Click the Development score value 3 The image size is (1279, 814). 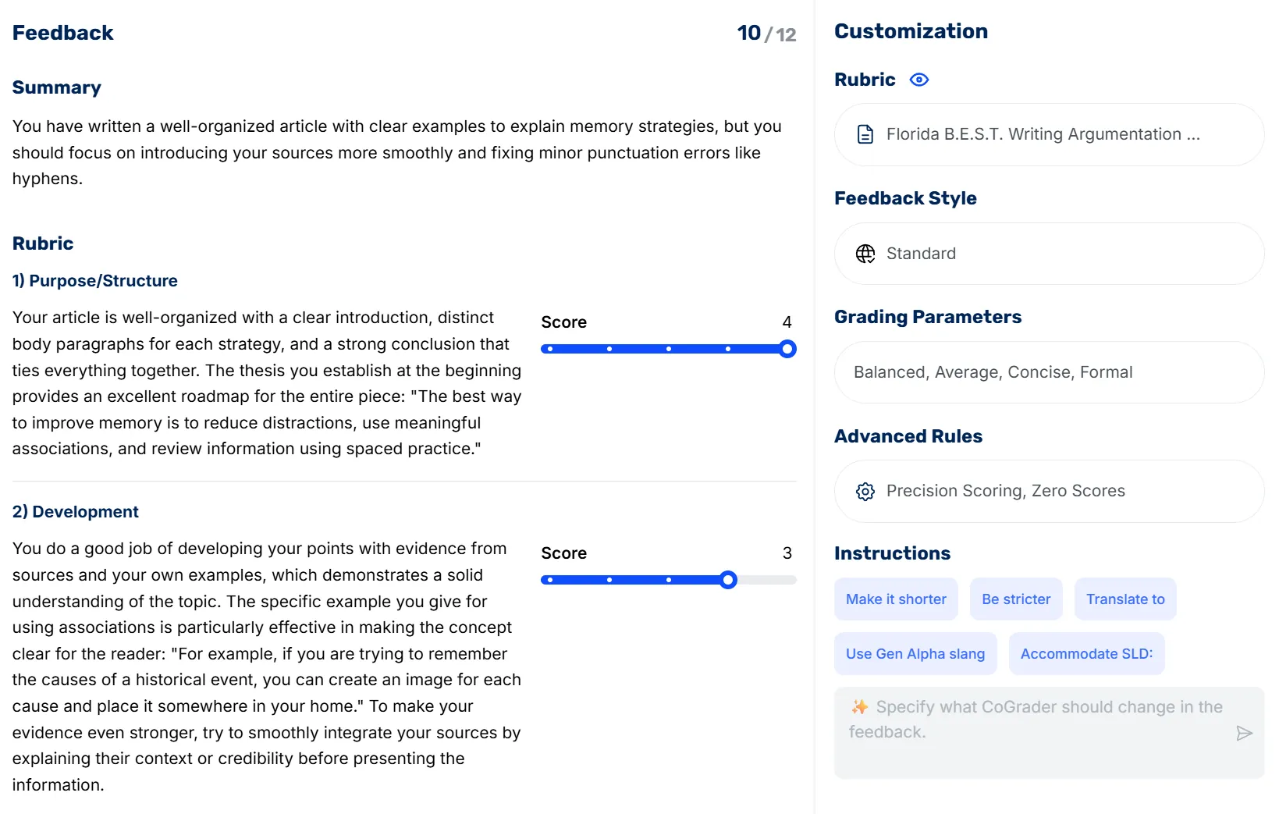pos(787,553)
